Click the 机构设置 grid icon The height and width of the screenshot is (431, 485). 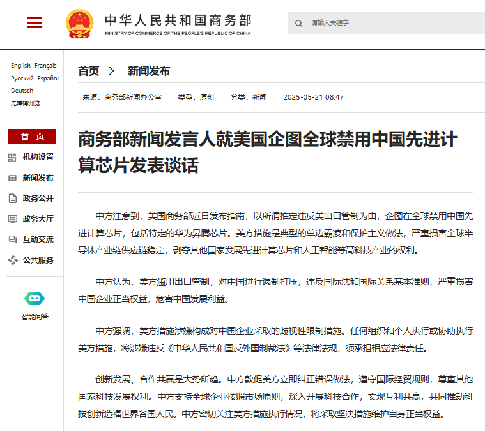(12, 158)
